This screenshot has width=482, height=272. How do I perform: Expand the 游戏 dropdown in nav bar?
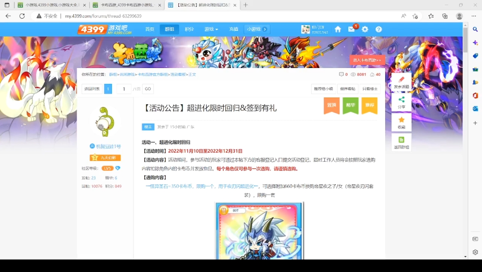[211, 29]
